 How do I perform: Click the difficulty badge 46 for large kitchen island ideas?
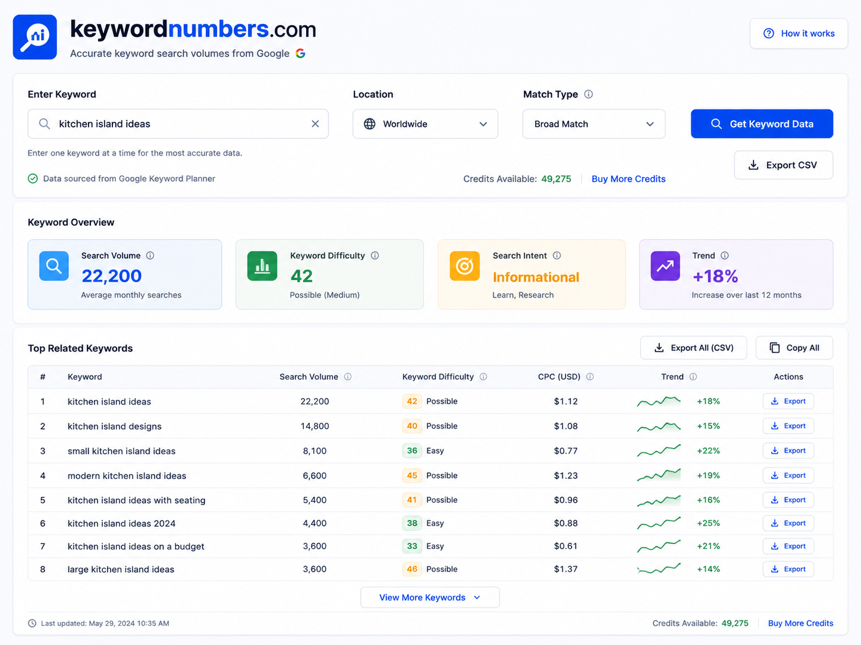pos(412,569)
